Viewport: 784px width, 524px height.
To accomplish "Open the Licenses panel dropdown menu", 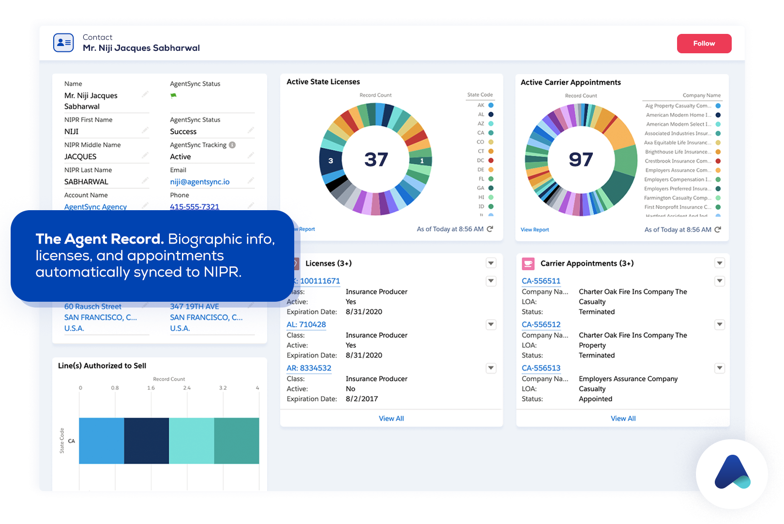I will pyautogui.click(x=491, y=263).
